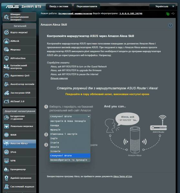Click the Quick Internet Setup wizard icon
The image size is (180, 193).
point(6,17)
